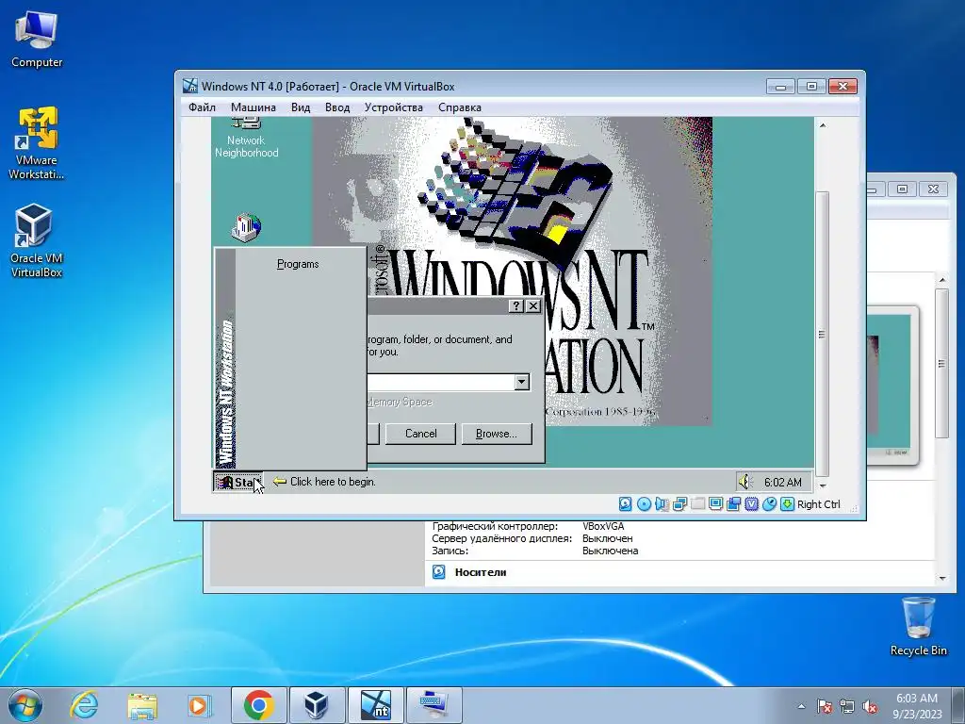Click the hard disk activity status icon
The width and height of the screenshot is (965, 724).
pyautogui.click(x=626, y=504)
